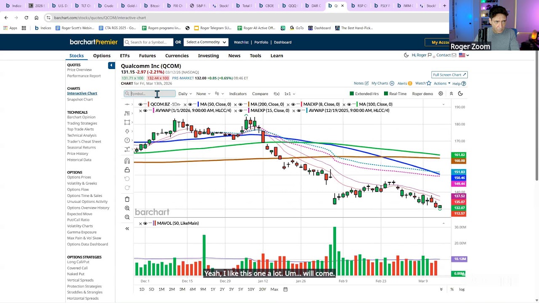Toggle the magnet snap mode
This screenshot has height=303, width=539.
click(x=127, y=161)
